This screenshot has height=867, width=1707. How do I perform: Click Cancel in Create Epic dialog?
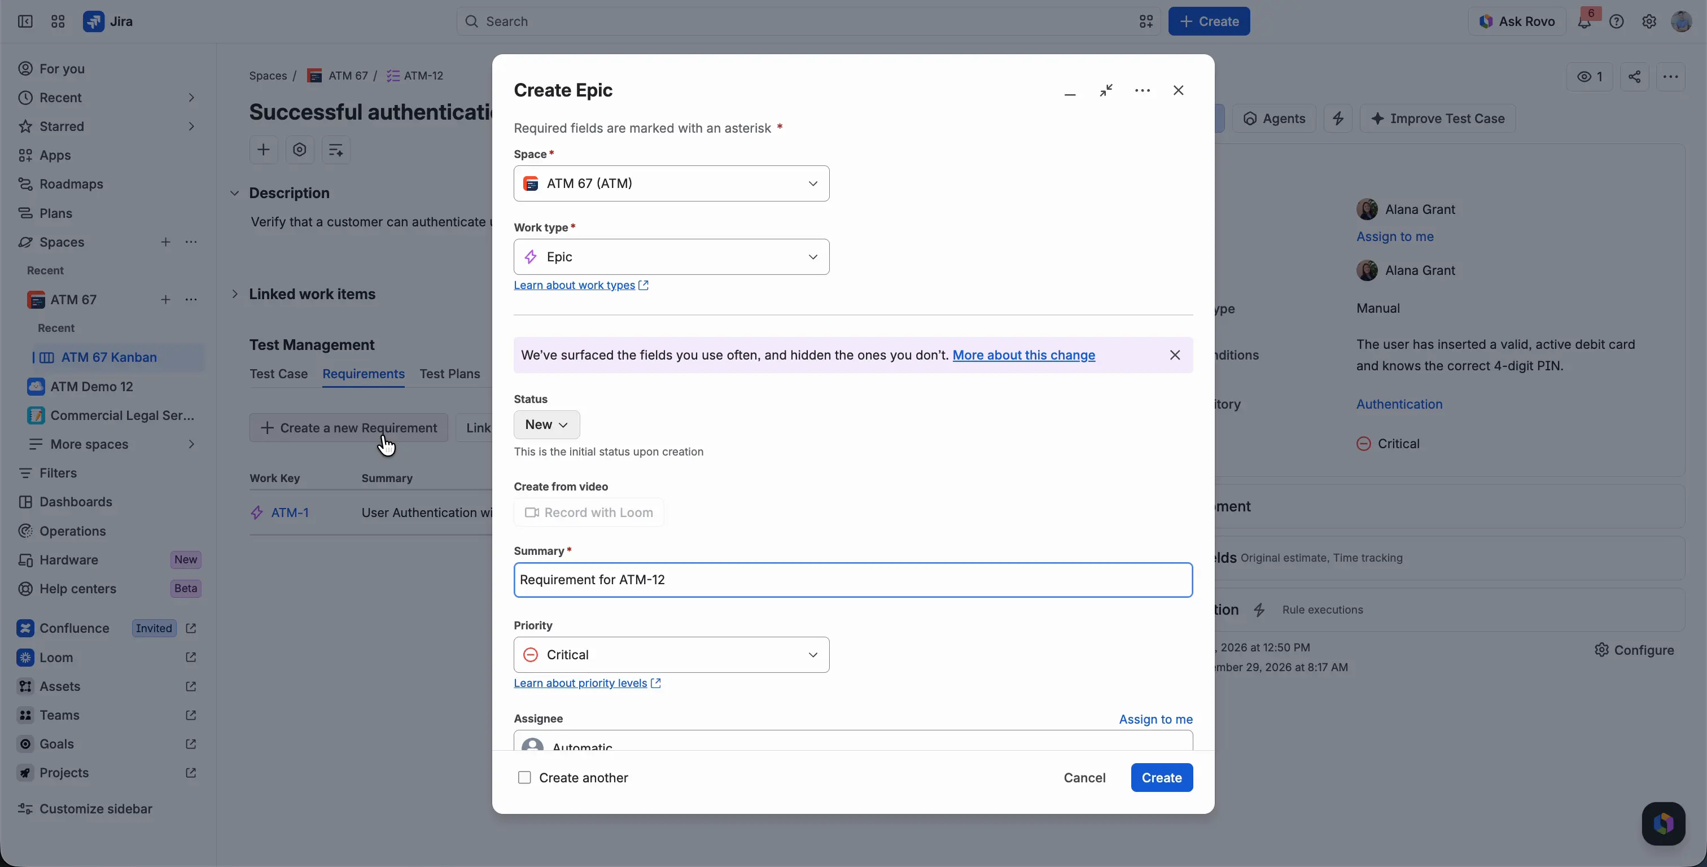pyautogui.click(x=1084, y=777)
